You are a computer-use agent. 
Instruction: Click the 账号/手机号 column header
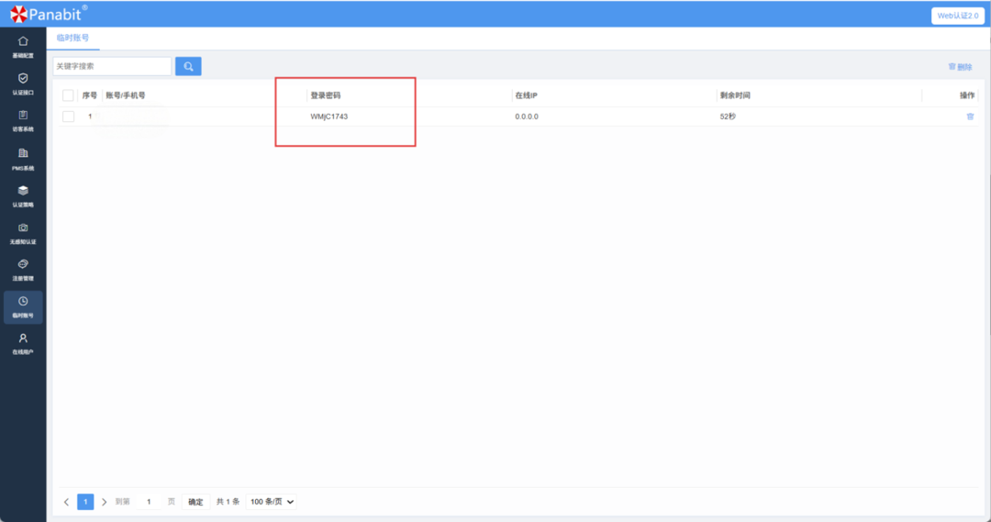pyautogui.click(x=125, y=95)
